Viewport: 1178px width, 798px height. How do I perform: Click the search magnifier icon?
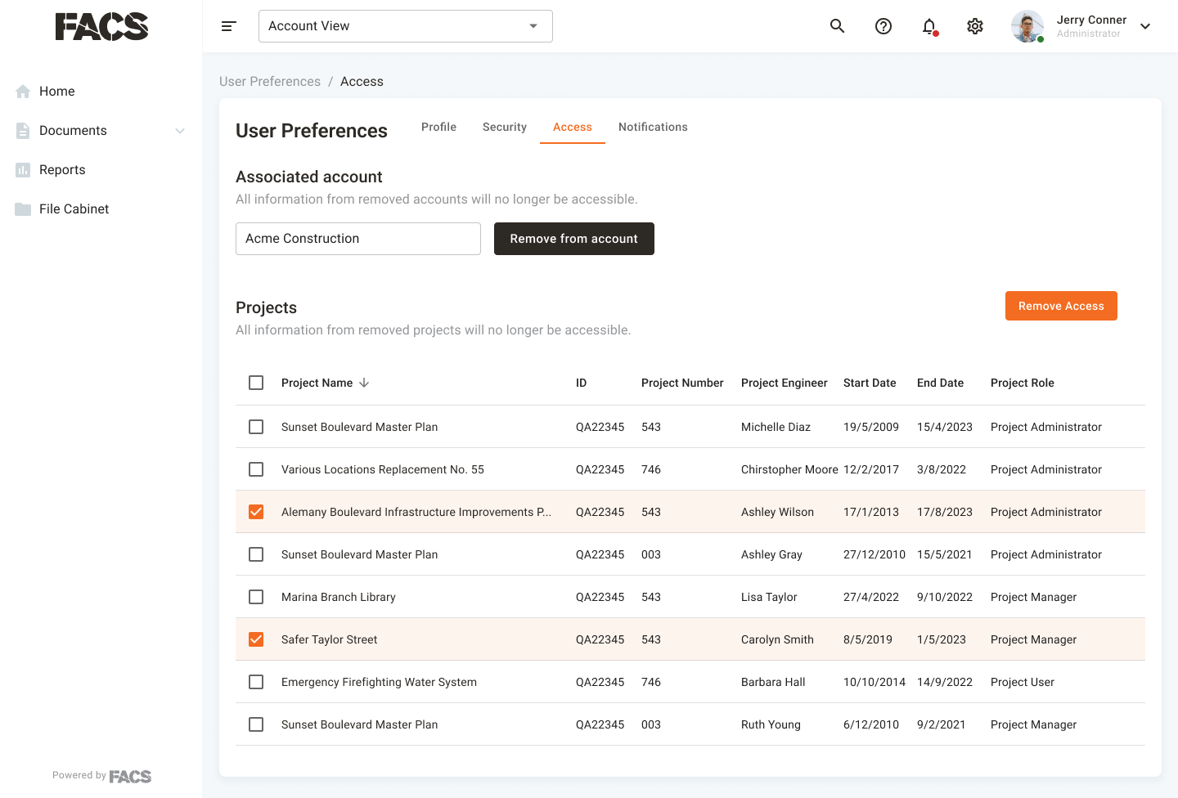(x=837, y=26)
